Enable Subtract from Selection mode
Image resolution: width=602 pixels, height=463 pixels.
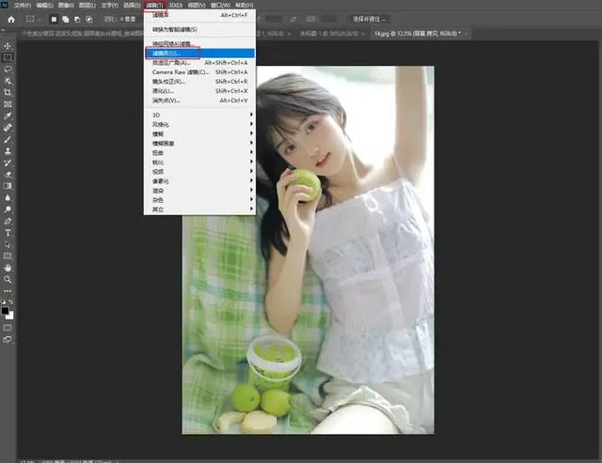(77, 19)
